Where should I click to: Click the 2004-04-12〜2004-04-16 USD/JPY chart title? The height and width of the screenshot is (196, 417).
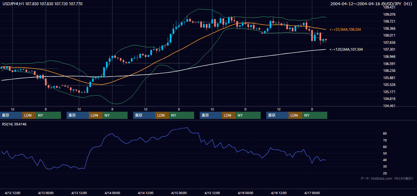(372, 4)
